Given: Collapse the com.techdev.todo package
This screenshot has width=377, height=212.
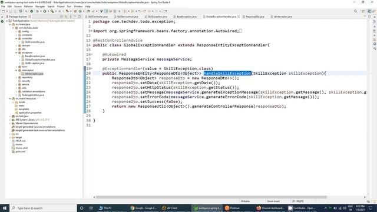Looking at the screenshot, I should click(13, 28).
